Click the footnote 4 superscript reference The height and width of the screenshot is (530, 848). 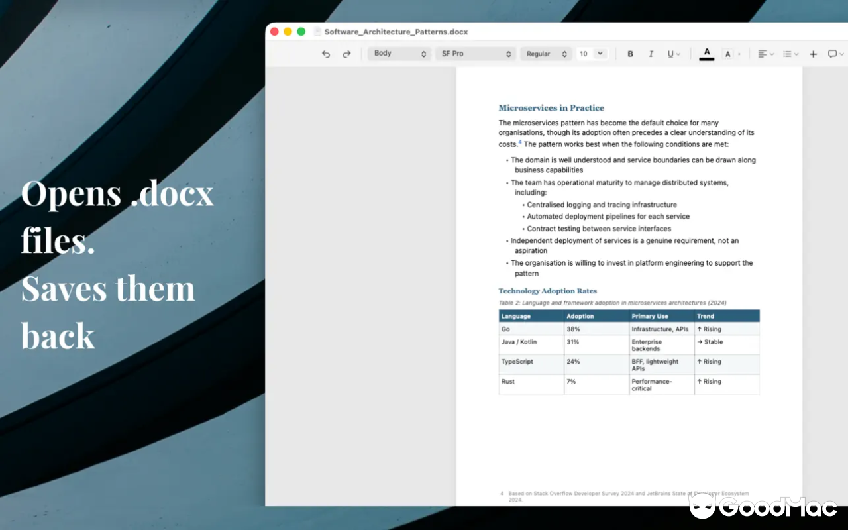520,142
